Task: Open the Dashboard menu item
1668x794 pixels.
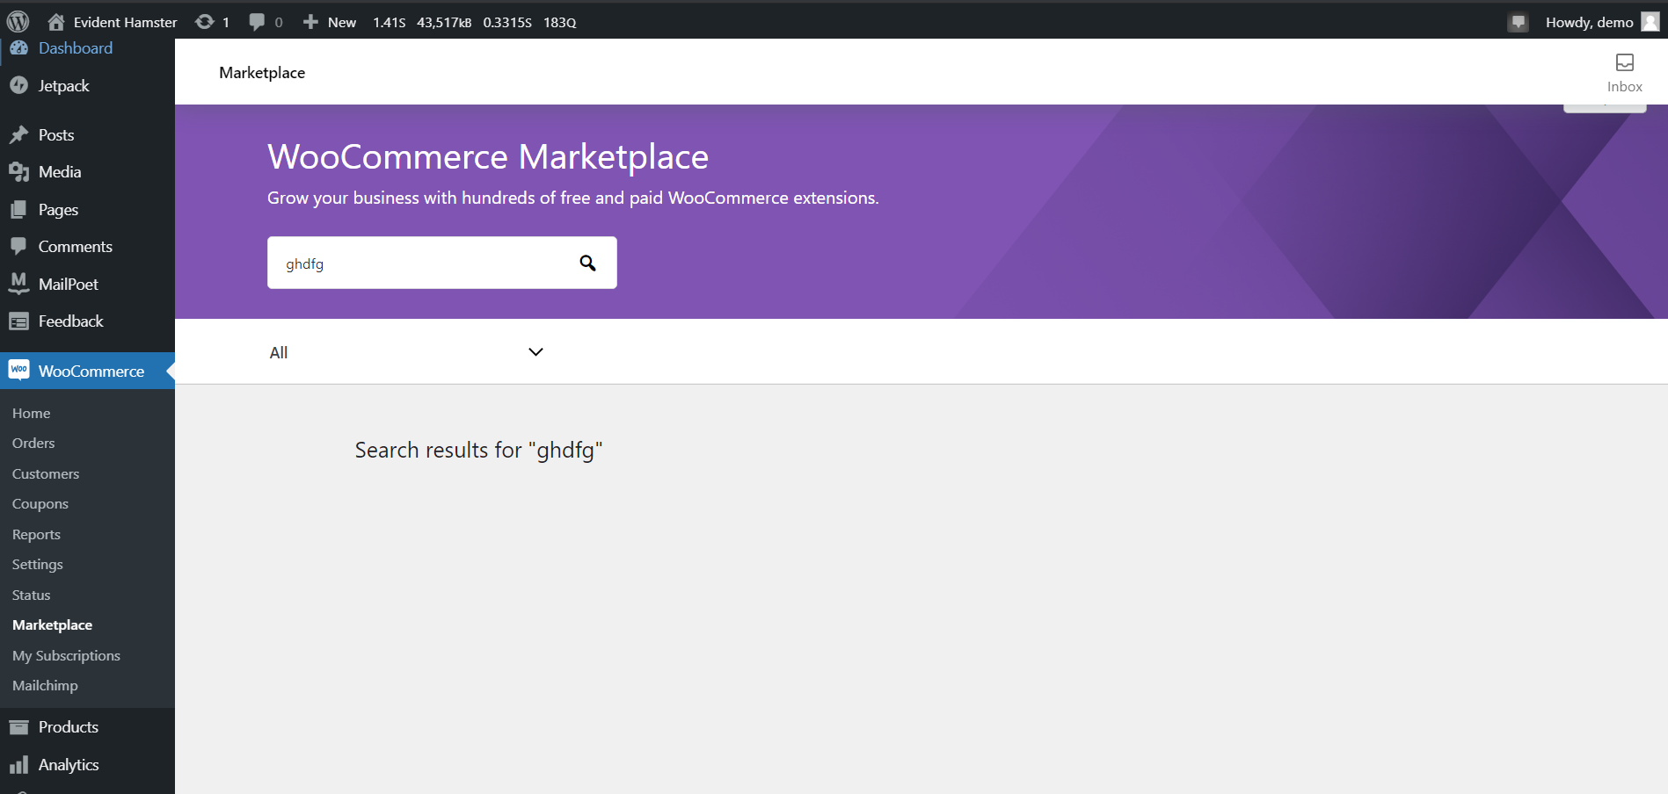Action: [74, 47]
